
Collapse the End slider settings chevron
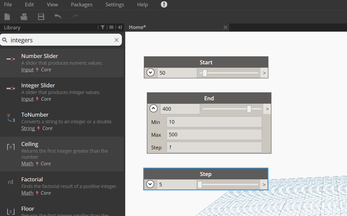point(154,108)
